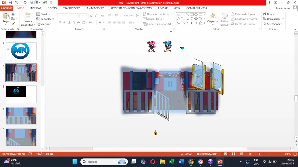Select the oval shape in shapes gallery
Image resolution: width=298 pixels, height=167 pixels.
[196, 15]
